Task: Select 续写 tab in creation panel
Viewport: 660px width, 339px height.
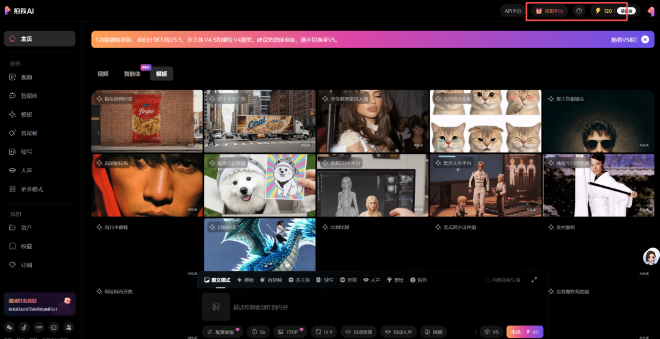Action: pos(325,280)
